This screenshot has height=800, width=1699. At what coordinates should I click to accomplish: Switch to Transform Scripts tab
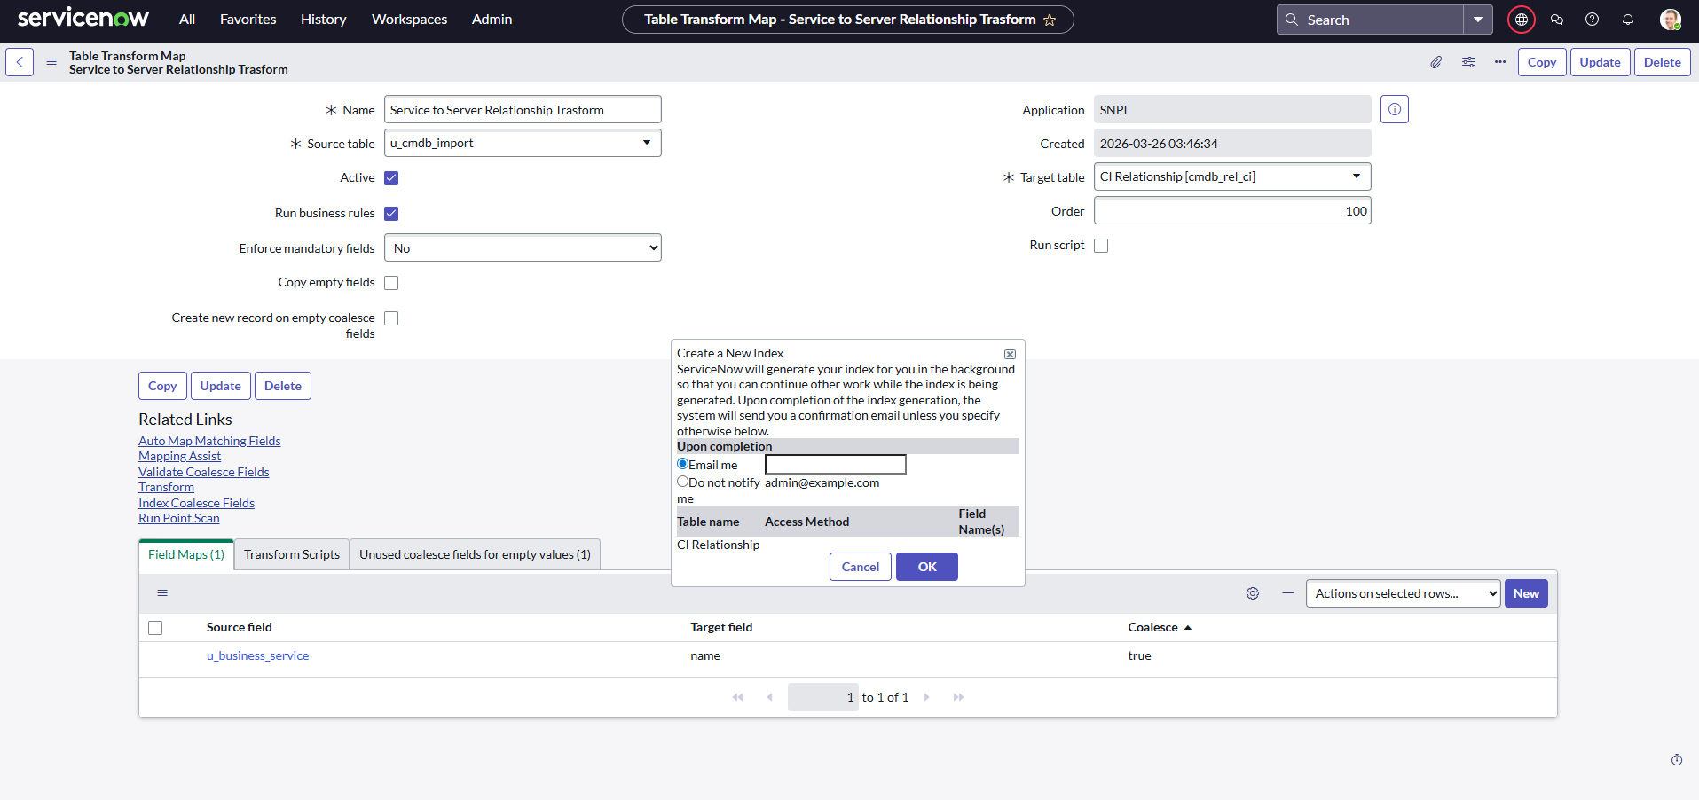click(292, 554)
